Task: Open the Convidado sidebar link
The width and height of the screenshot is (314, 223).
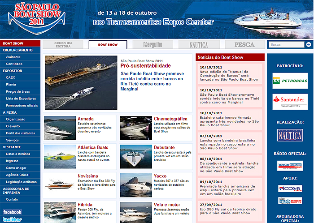Action: pyautogui.click(x=14, y=64)
